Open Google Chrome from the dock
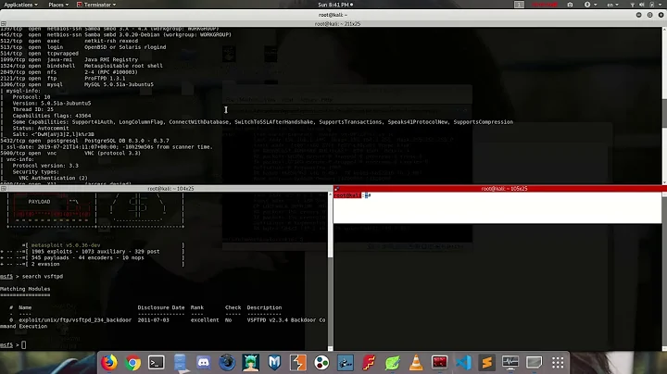 point(132,363)
